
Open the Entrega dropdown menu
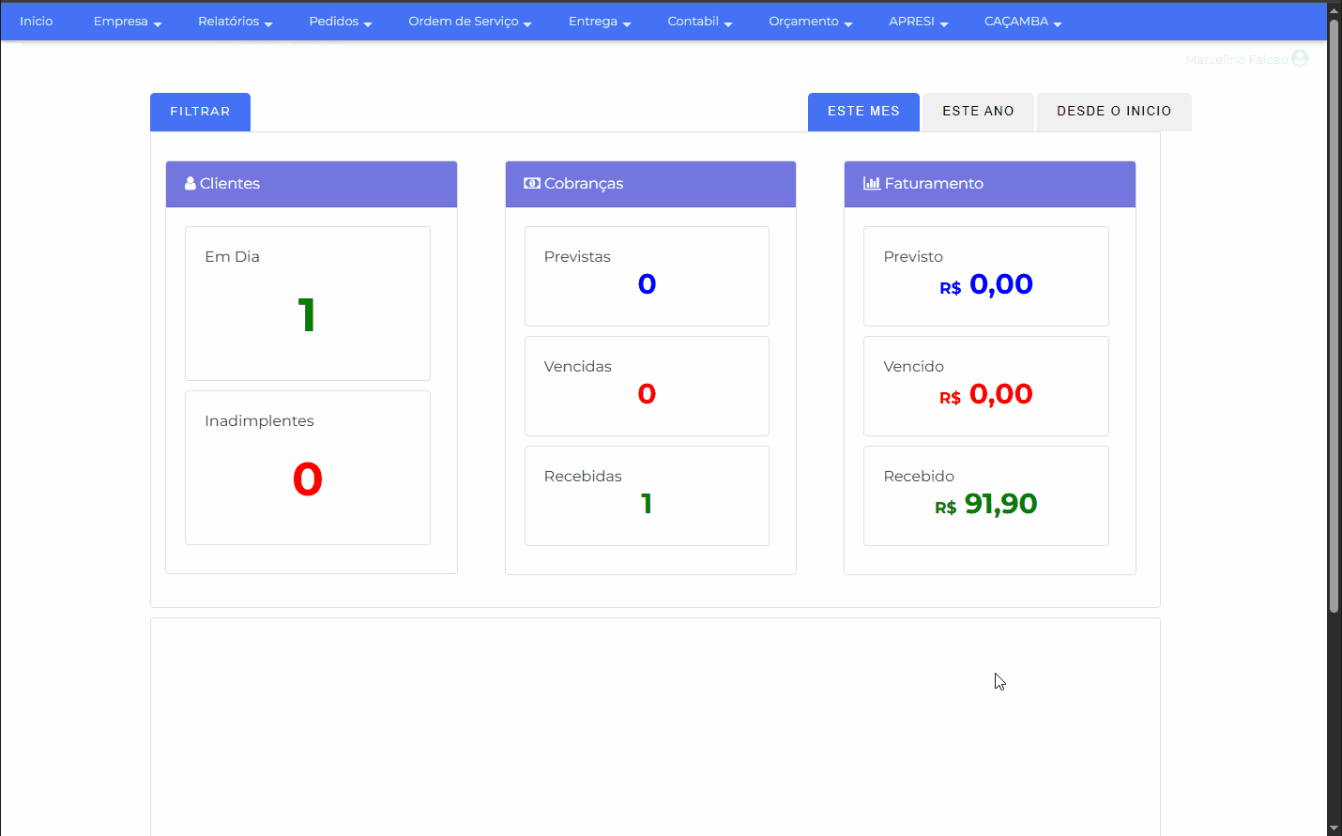pos(599,22)
